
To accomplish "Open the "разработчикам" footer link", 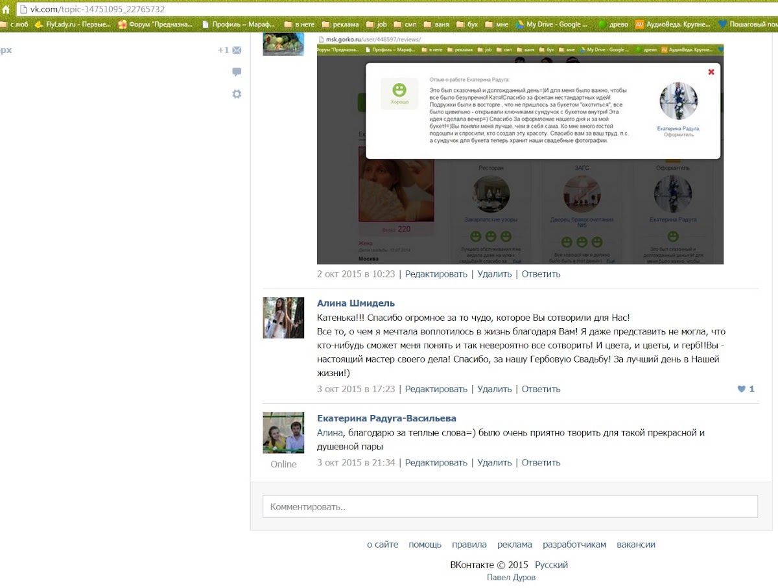I will 574,545.
